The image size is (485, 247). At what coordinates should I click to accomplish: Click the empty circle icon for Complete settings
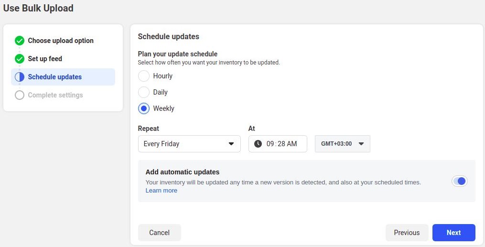pyautogui.click(x=20, y=95)
